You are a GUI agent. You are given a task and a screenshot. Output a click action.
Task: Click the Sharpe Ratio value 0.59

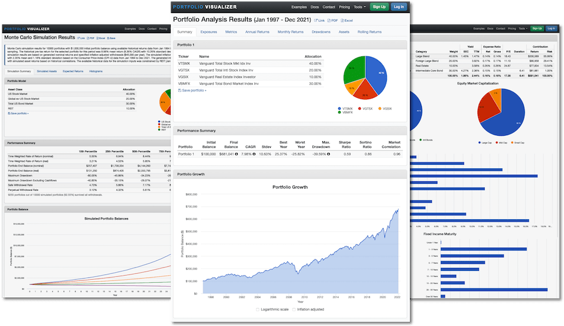point(347,154)
